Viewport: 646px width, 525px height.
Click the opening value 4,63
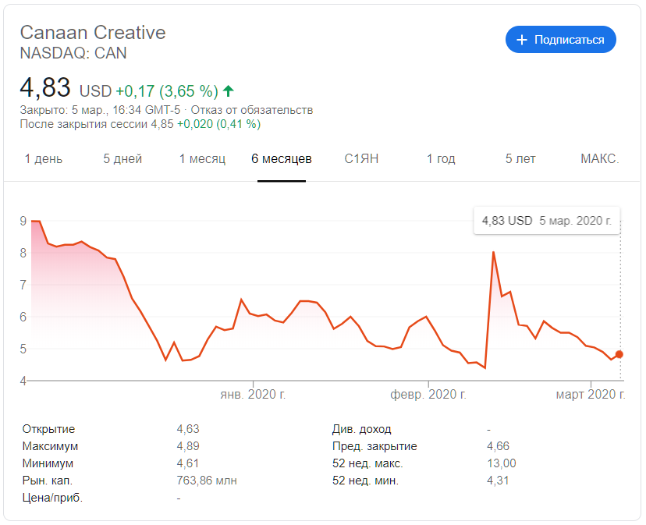(188, 429)
